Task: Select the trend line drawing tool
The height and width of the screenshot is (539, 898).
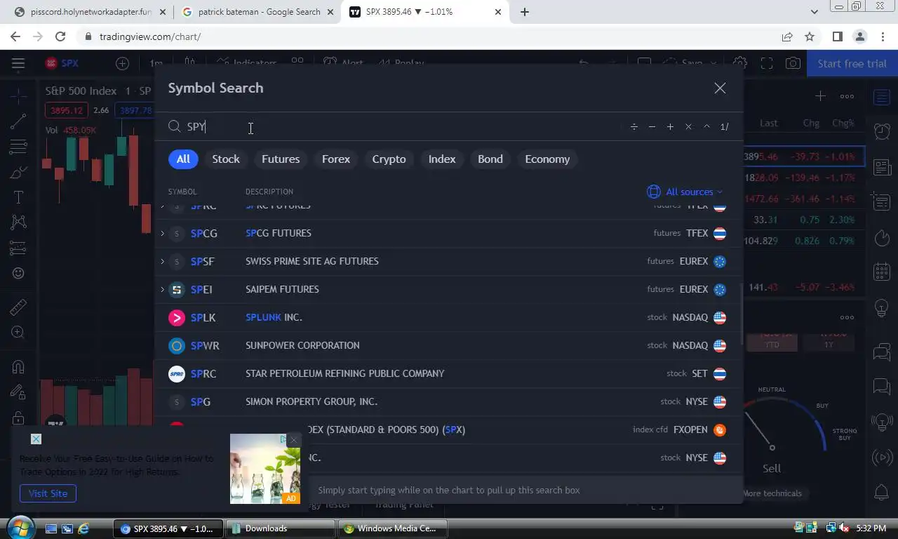Action: (x=18, y=121)
